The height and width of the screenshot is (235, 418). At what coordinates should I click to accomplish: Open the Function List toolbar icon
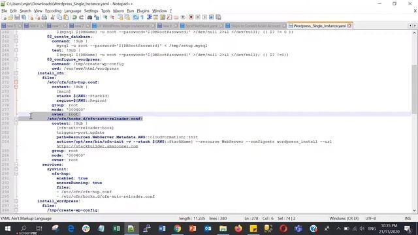click(x=169, y=18)
